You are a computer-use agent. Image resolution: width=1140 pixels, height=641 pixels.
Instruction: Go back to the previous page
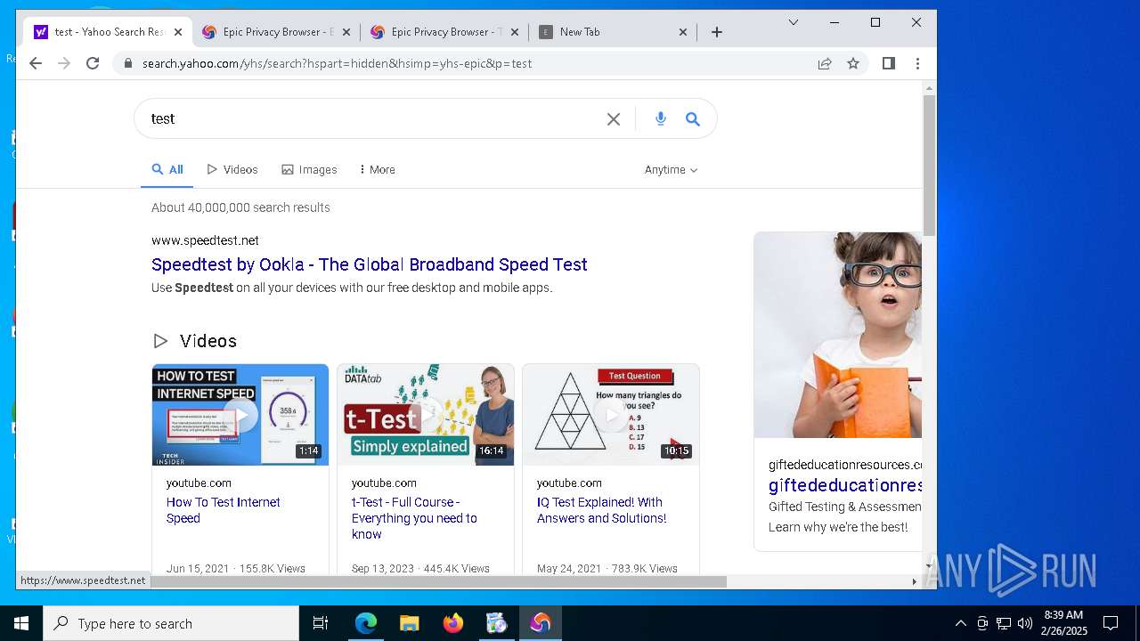[x=36, y=63]
